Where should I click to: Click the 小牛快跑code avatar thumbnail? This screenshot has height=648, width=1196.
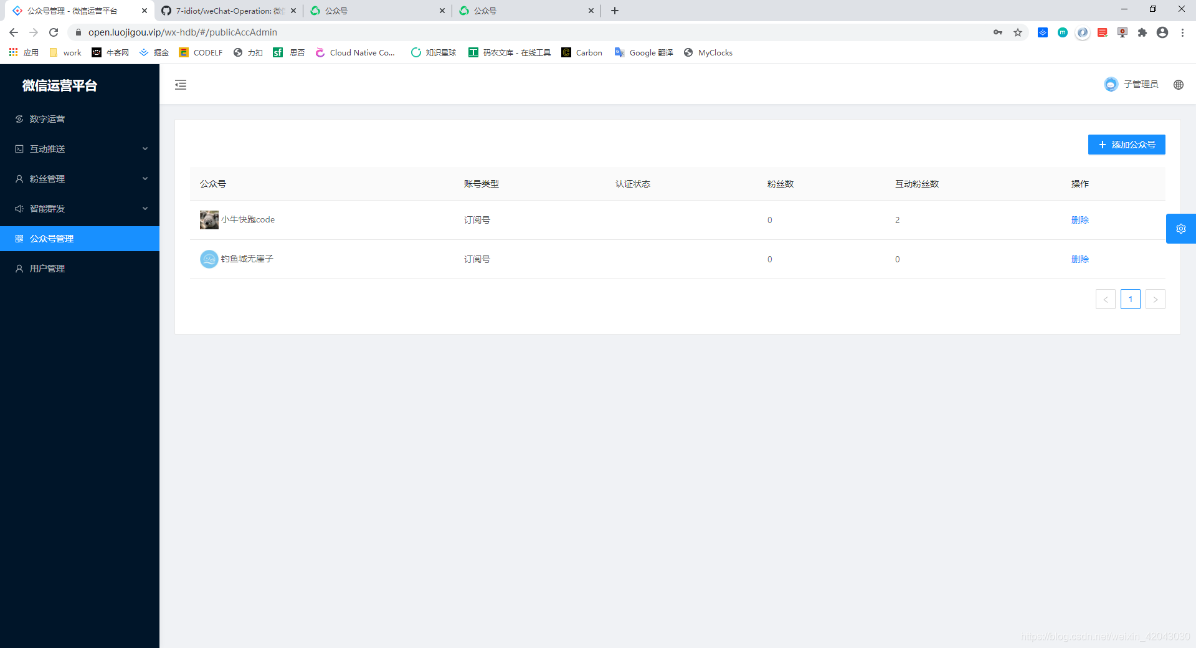[x=209, y=220]
